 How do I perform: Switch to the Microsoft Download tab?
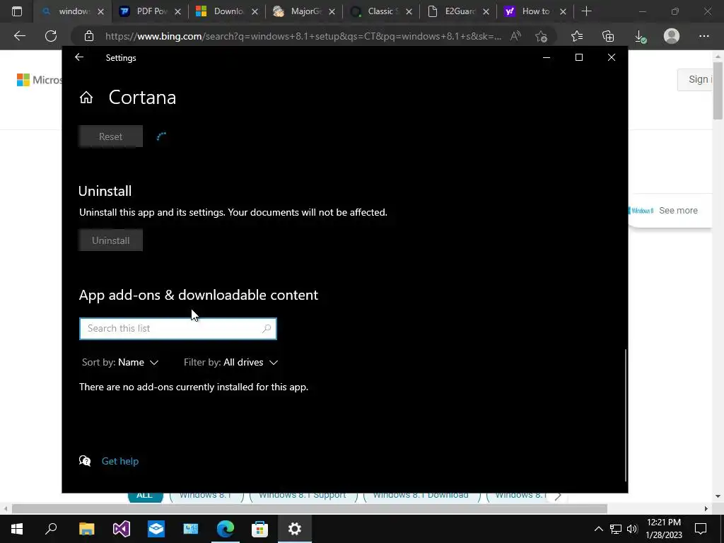(227, 11)
